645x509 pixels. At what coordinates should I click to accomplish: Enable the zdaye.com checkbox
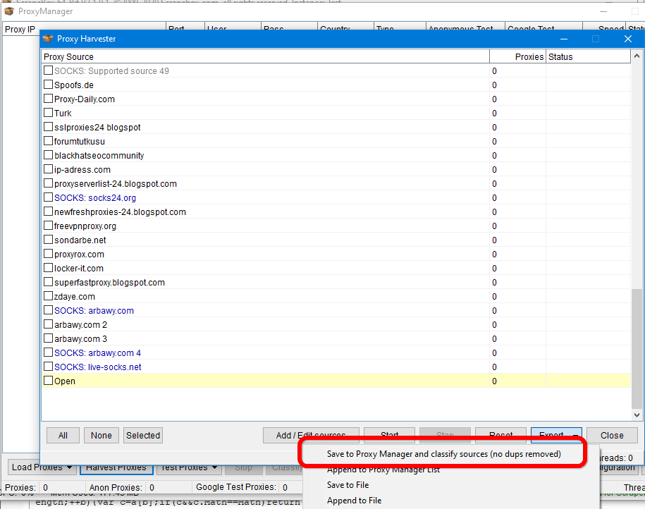(x=48, y=296)
